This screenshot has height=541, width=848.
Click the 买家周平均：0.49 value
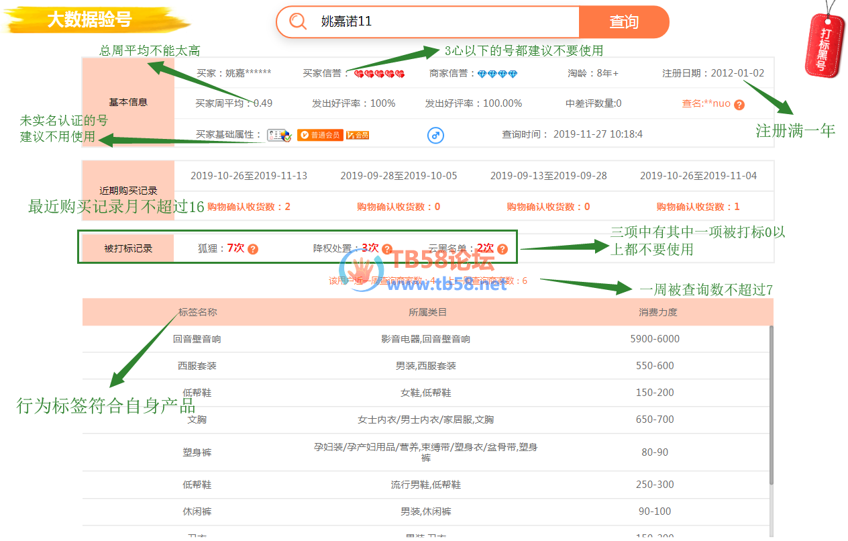coord(234,103)
